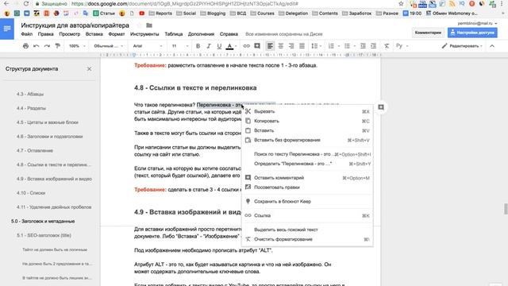Click the Print icon in toolbar
The height and width of the screenshot is (286, 508).
[25, 46]
